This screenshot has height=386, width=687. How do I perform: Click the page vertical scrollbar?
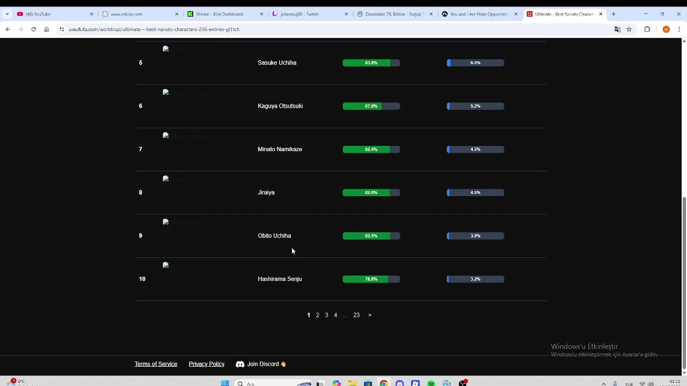point(683,284)
